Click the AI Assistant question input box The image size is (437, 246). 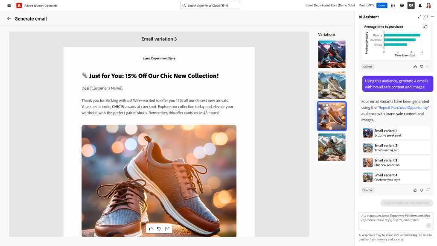(x=396, y=221)
